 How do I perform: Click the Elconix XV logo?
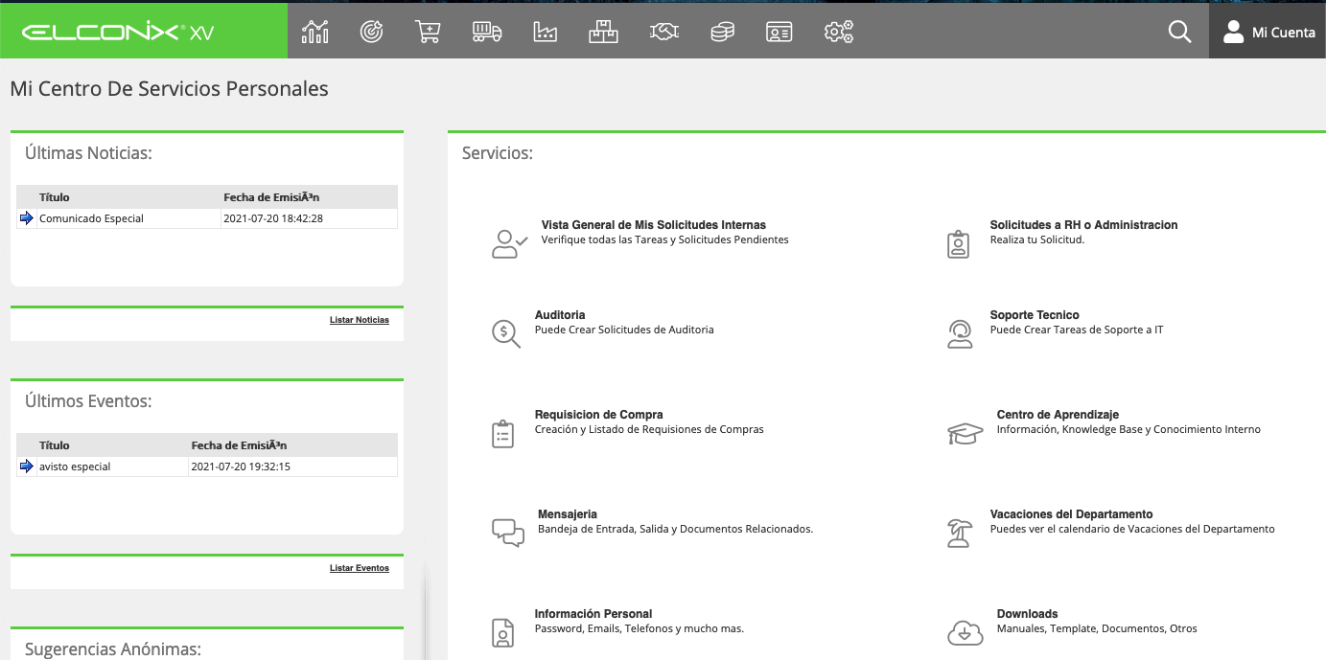coord(118,33)
